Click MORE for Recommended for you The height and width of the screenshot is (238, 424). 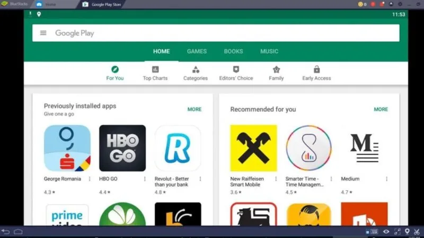(381, 109)
